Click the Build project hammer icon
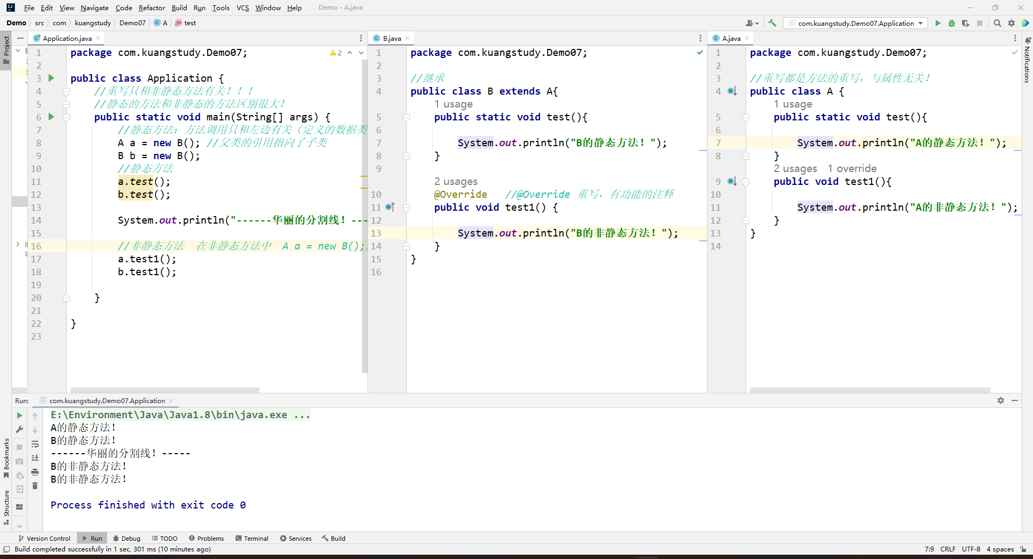This screenshot has height=559, width=1033. pyautogui.click(x=772, y=23)
